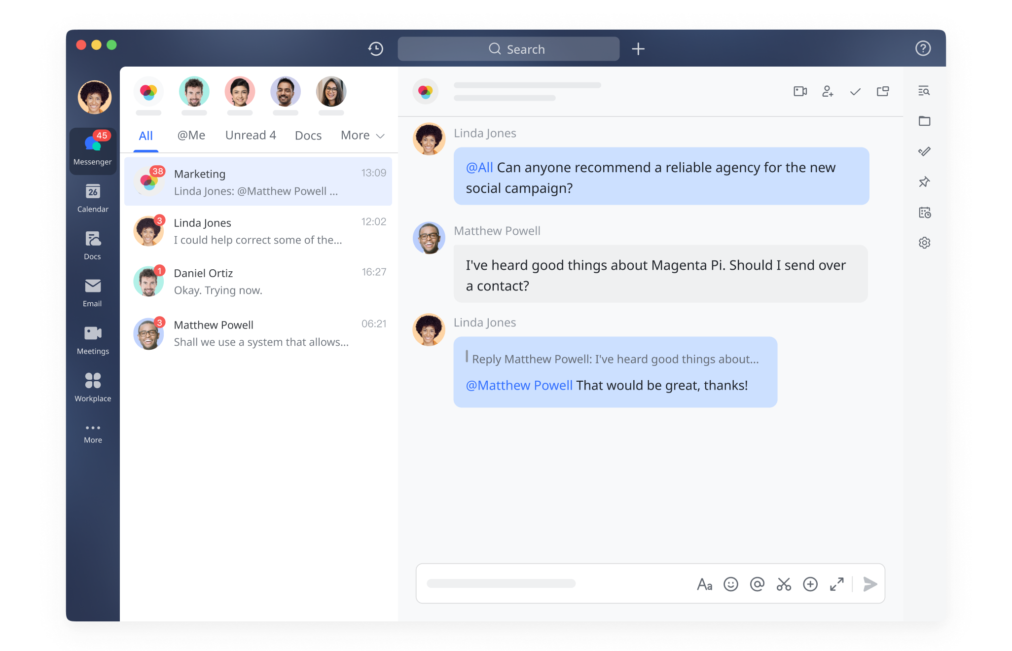Open the plus create menu near search
The height and width of the screenshot is (651, 1012).
pos(638,49)
